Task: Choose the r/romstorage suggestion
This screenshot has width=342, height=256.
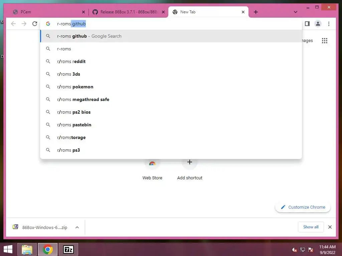Action: coord(171,137)
